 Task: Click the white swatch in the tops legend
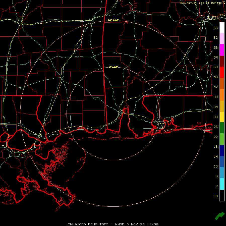point(222,28)
